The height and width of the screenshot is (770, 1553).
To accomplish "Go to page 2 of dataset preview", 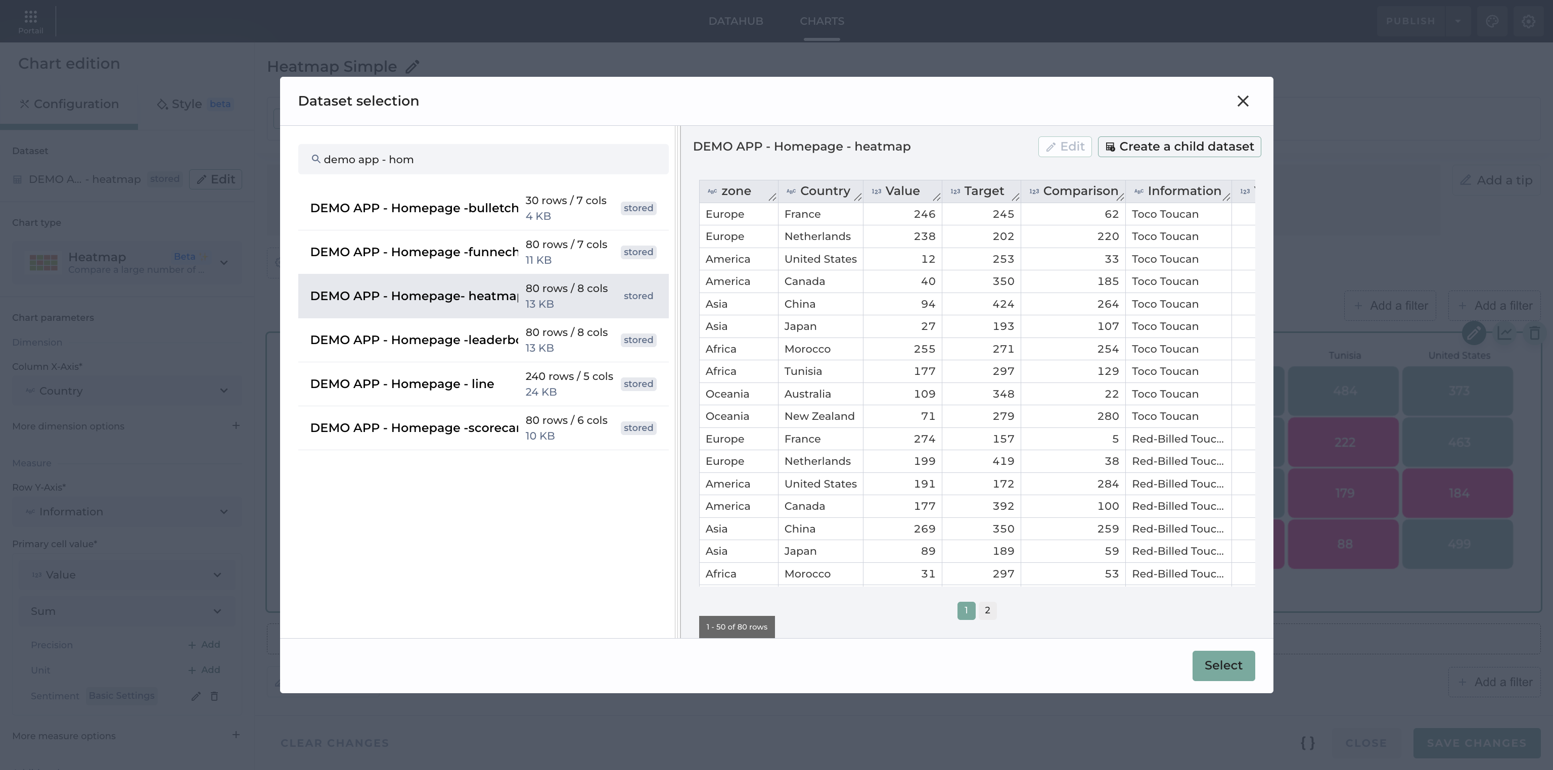I will click(x=987, y=610).
